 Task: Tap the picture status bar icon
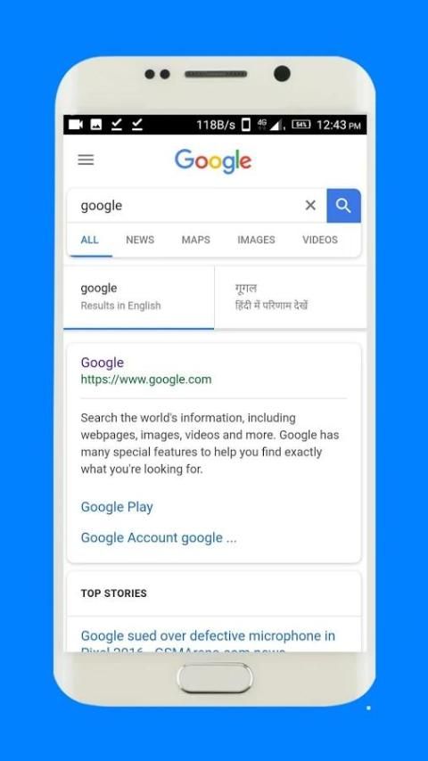(x=96, y=125)
